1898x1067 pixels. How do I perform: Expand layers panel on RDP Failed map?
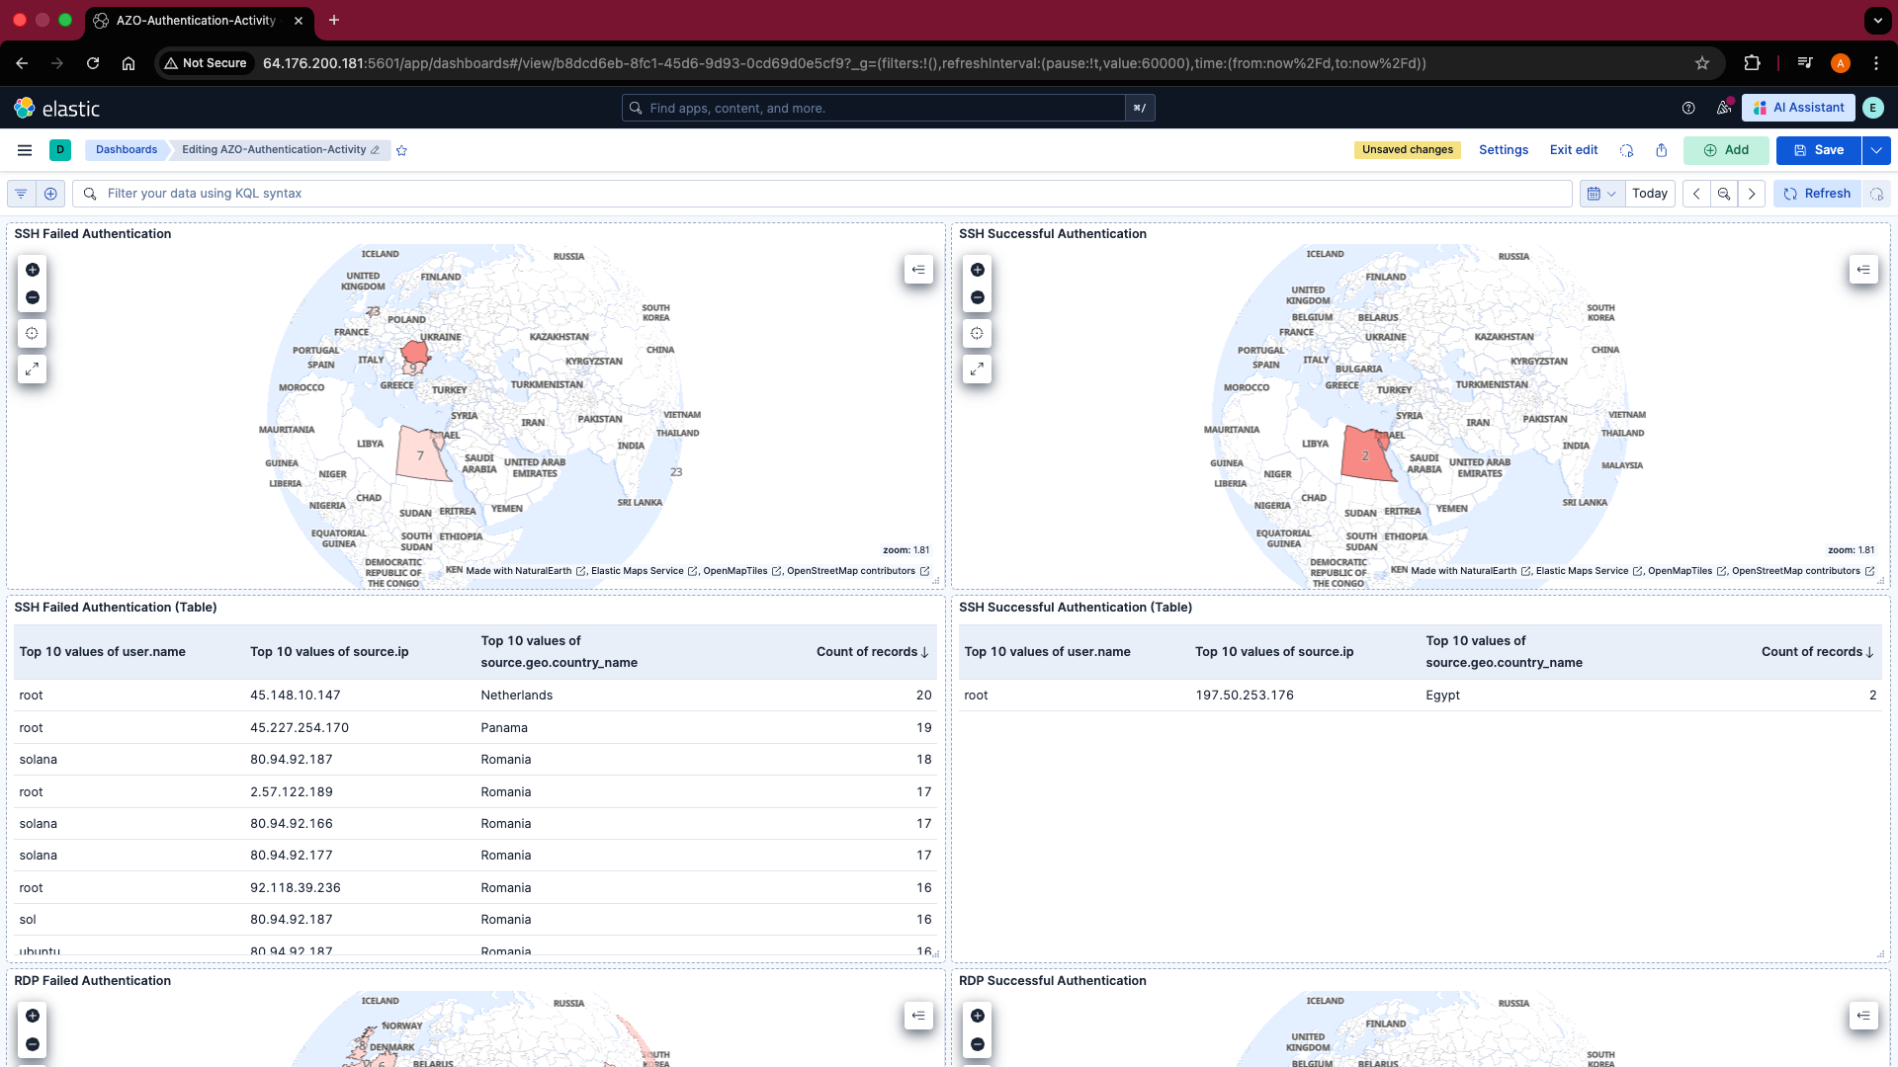click(918, 1016)
